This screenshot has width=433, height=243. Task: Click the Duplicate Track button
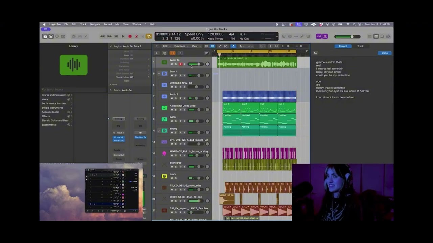click(165, 53)
